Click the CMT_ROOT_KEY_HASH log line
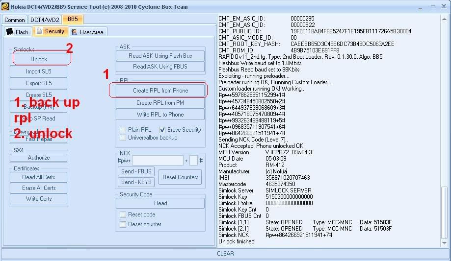Screen dimensions: 451x261 [x=306, y=44]
